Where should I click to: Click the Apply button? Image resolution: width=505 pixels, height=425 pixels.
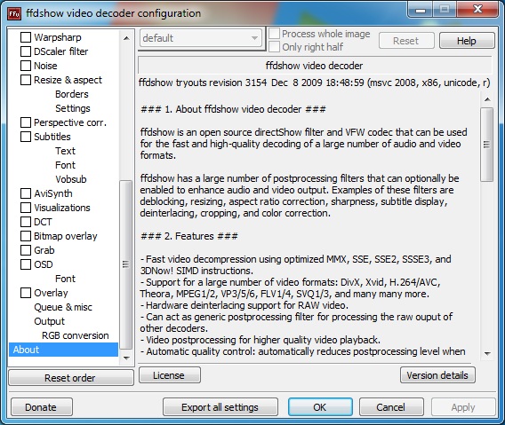click(x=463, y=407)
